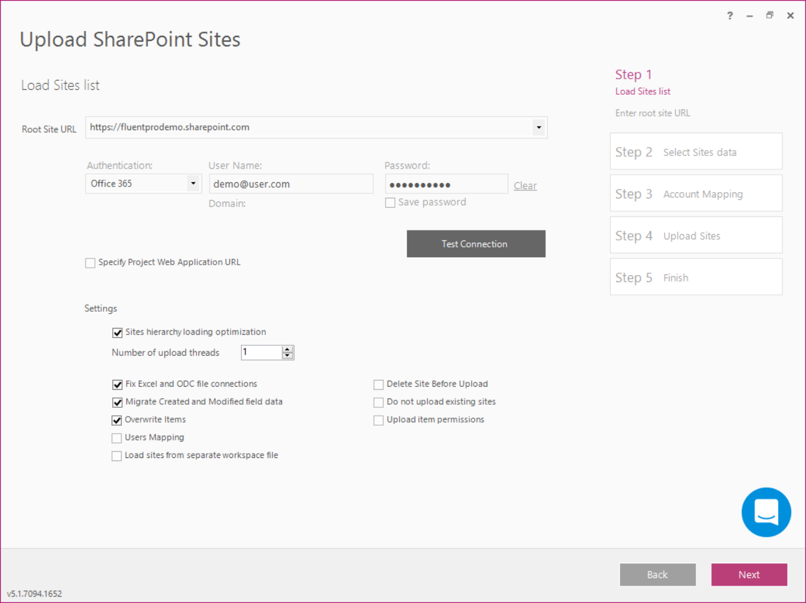The width and height of the screenshot is (806, 603).
Task: Minimize the Upload SharePoint Sites window
Action: 750,15
